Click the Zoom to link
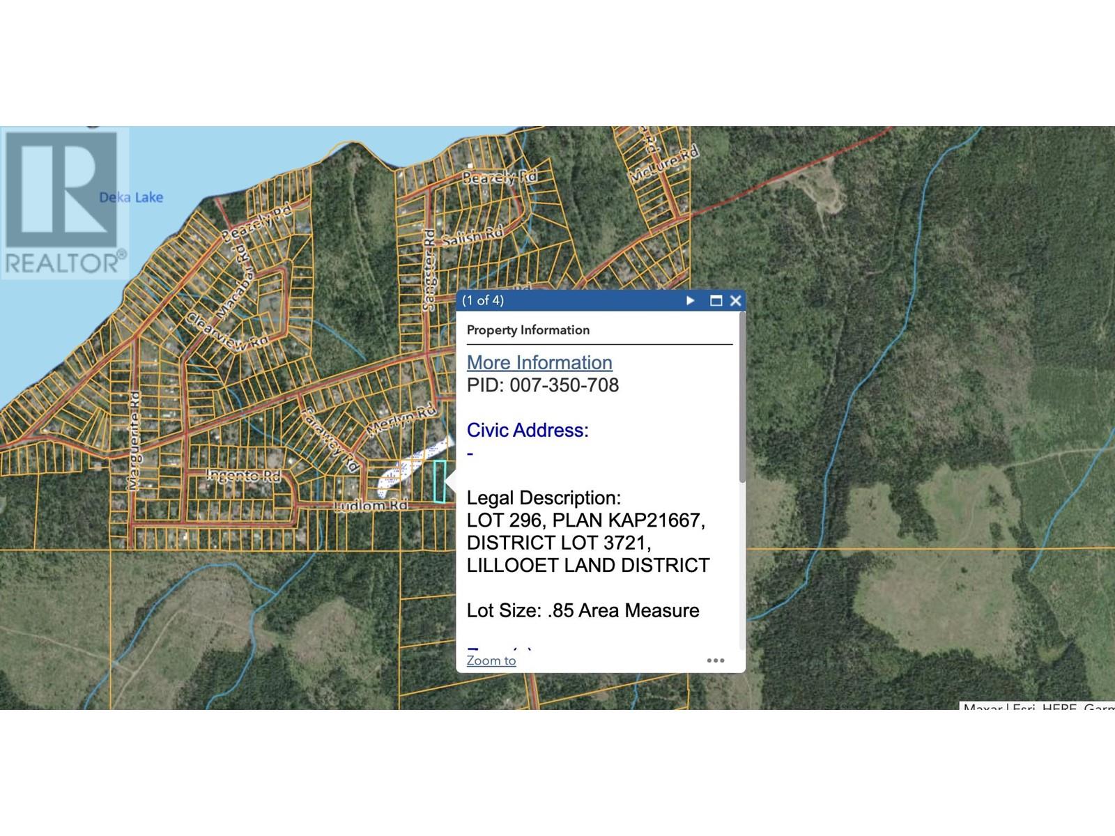This screenshot has width=1115, height=836. tap(491, 660)
